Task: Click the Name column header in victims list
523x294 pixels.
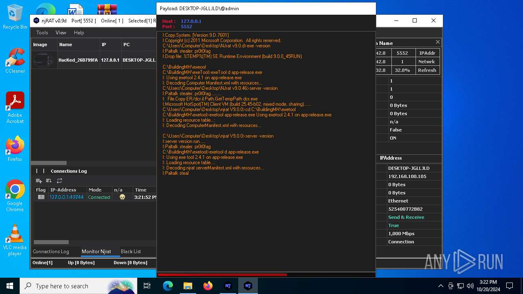Action: pos(78,45)
